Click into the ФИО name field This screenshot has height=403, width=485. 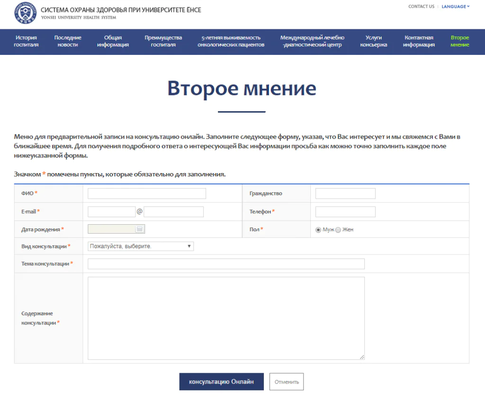click(146, 193)
